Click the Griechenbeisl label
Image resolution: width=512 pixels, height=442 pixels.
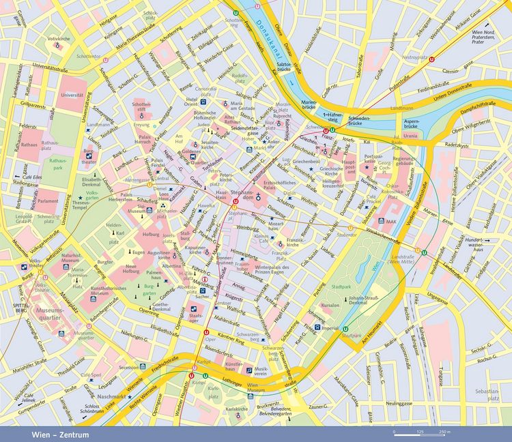click(306, 162)
